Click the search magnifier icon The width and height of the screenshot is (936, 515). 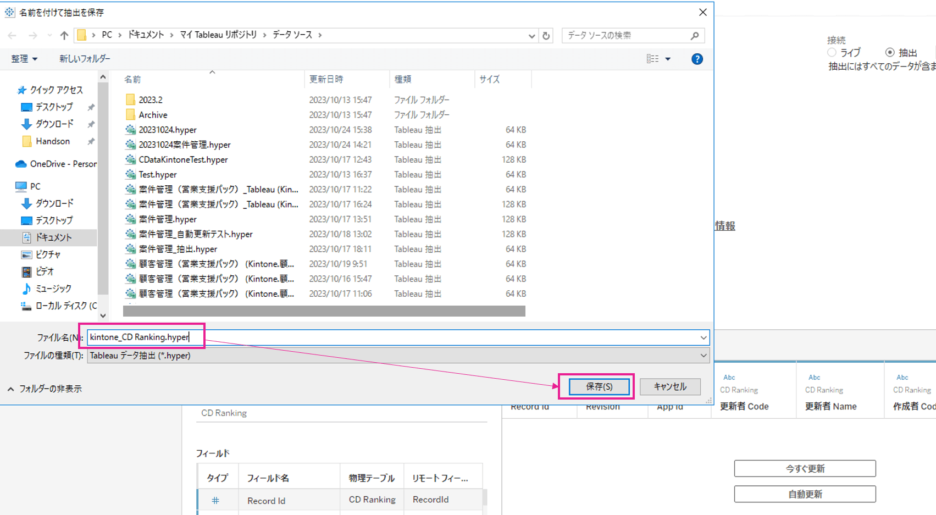click(x=695, y=36)
